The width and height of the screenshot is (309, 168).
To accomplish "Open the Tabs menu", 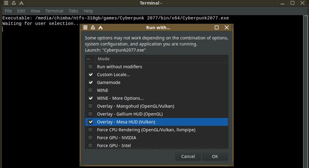I will 73,11.
